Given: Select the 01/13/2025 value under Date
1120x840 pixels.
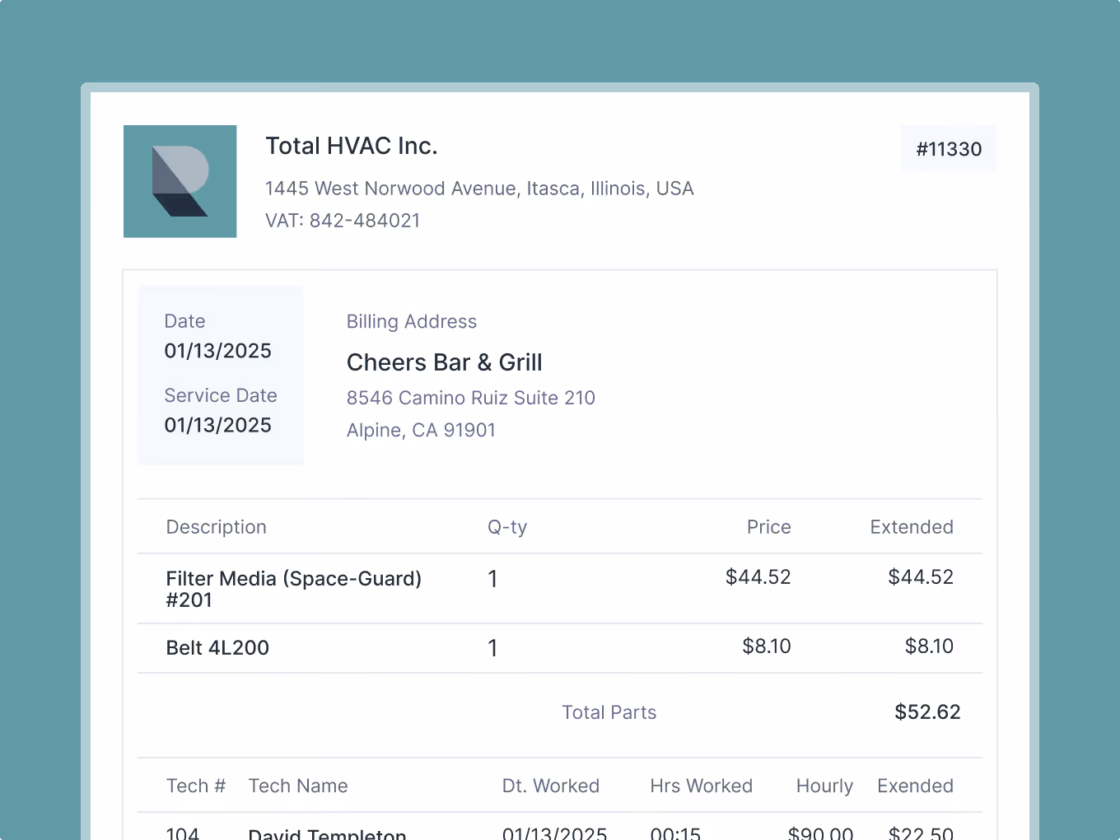Looking at the screenshot, I should [217, 351].
